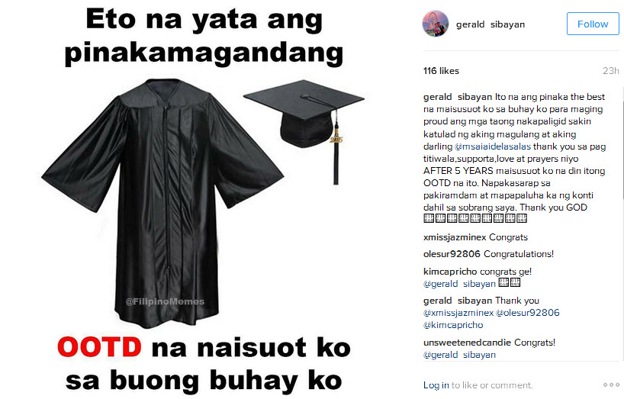This screenshot has width=624, height=399.
Task: Open commenter xmissjazminex's profile
Action: pyautogui.click(x=455, y=237)
